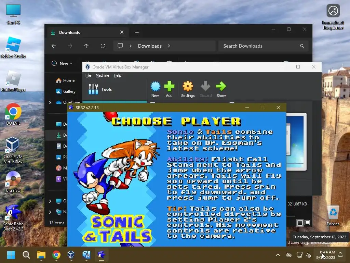
Task: Click SRB2 Sonic taskbar icon
Action: 101,255
